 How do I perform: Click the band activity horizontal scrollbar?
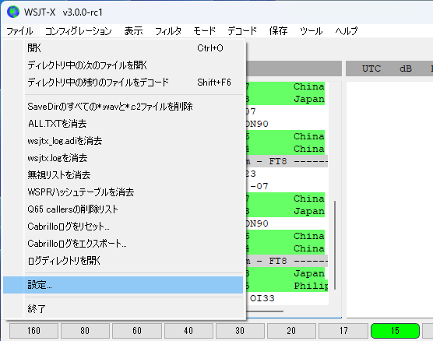(265, 311)
